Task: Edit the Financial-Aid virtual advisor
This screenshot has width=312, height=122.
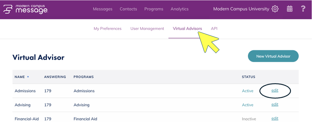Action: pos(275,118)
